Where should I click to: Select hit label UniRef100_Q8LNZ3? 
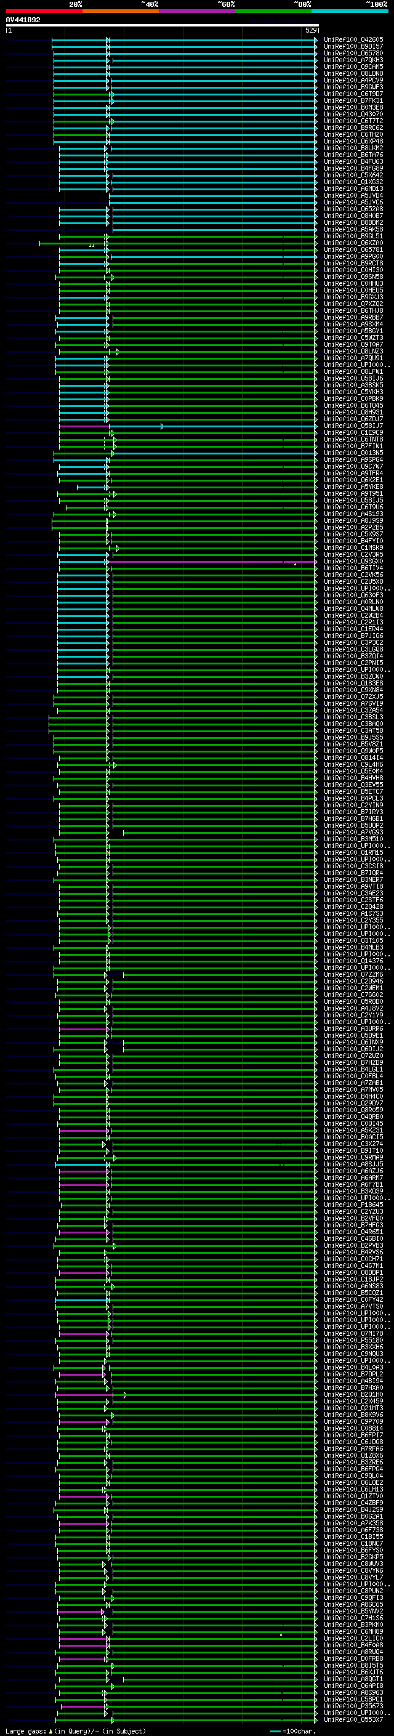(353, 351)
